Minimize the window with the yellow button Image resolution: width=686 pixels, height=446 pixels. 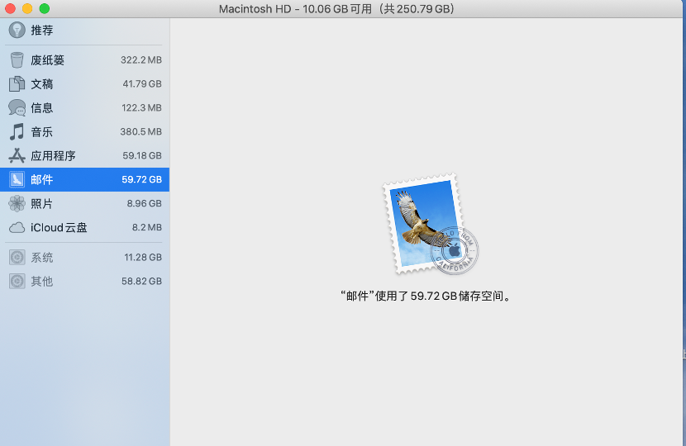pos(27,8)
